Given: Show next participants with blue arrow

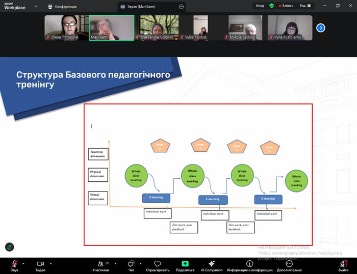Looking at the screenshot, I should tap(321, 28).
